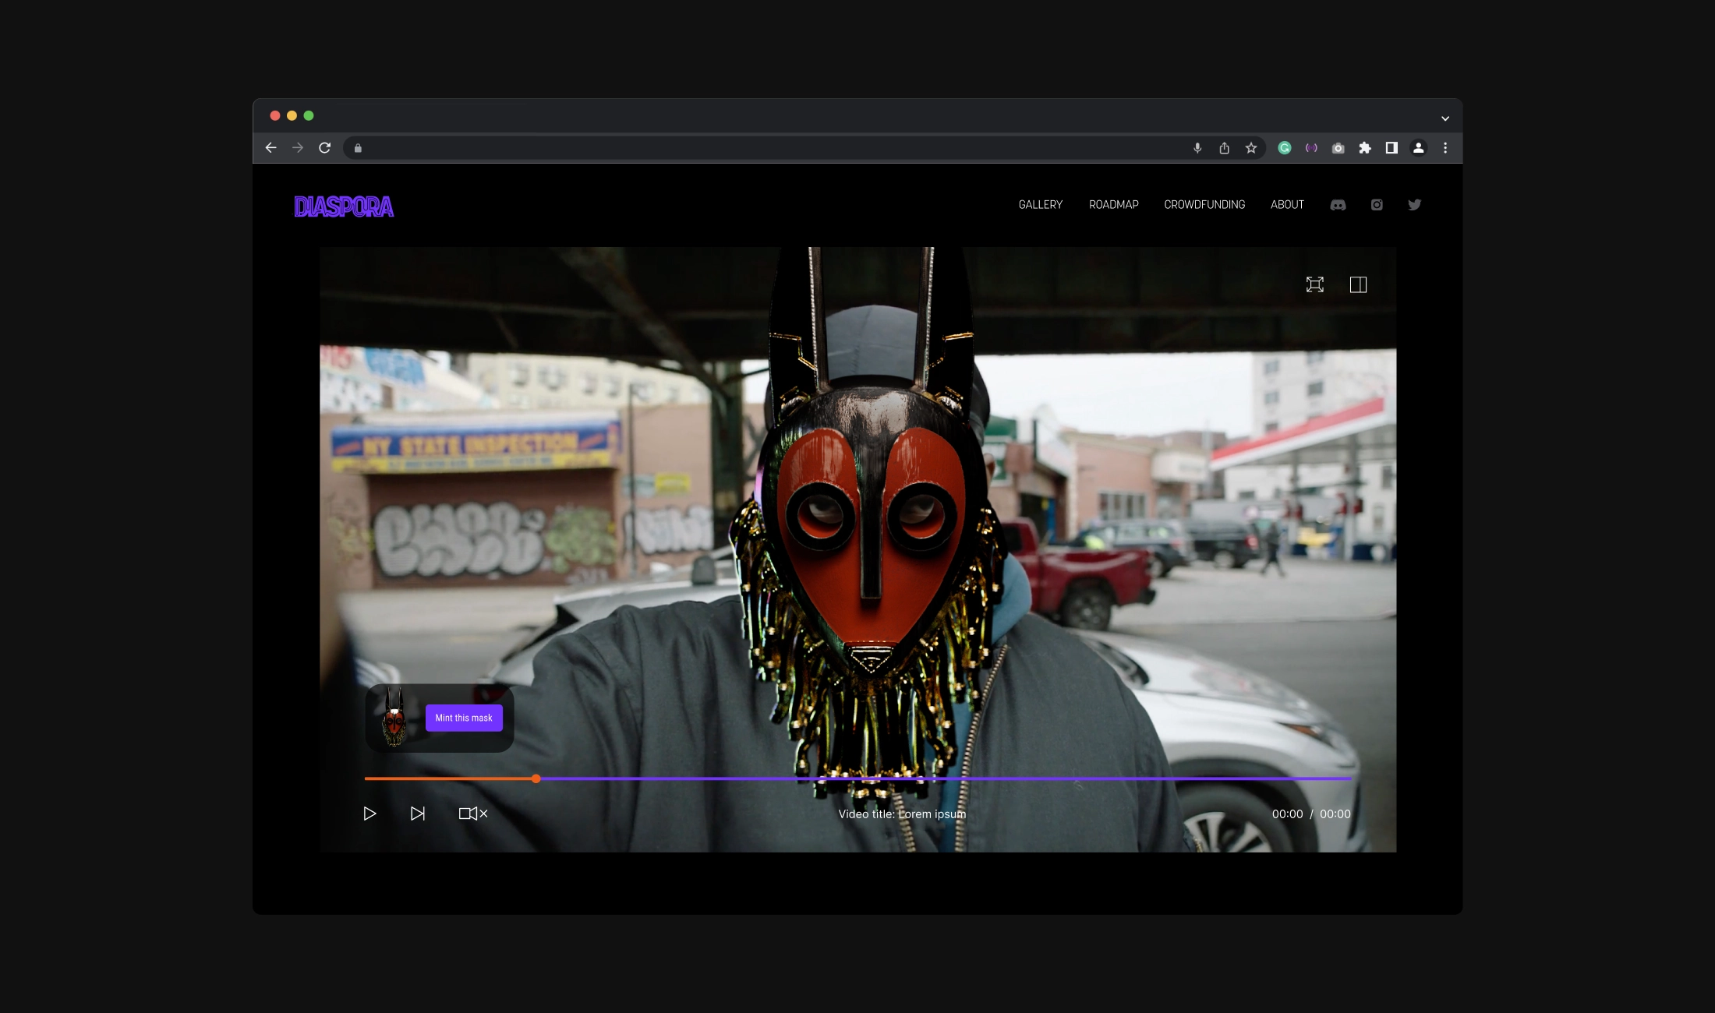
Task: Click the browser back arrow
Action: point(271,148)
